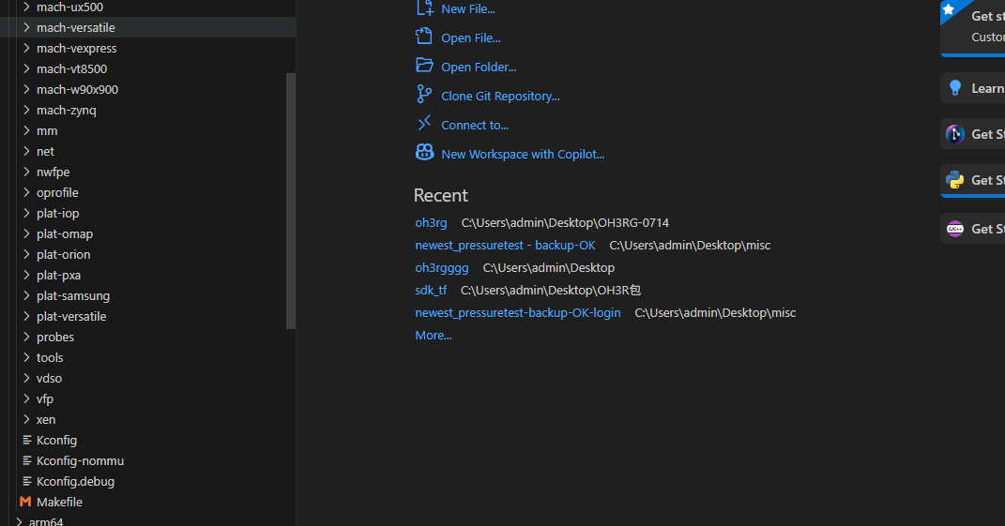Viewport: 1005px width, 526px height.
Task: Click the blue star badge on walkthrough card
Action: pyautogui.click(x=950, y=9)
